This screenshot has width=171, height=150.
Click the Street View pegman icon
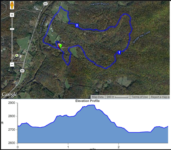coord(12,5)
